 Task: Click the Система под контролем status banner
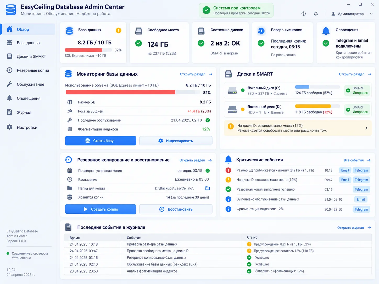click(236, 10)
